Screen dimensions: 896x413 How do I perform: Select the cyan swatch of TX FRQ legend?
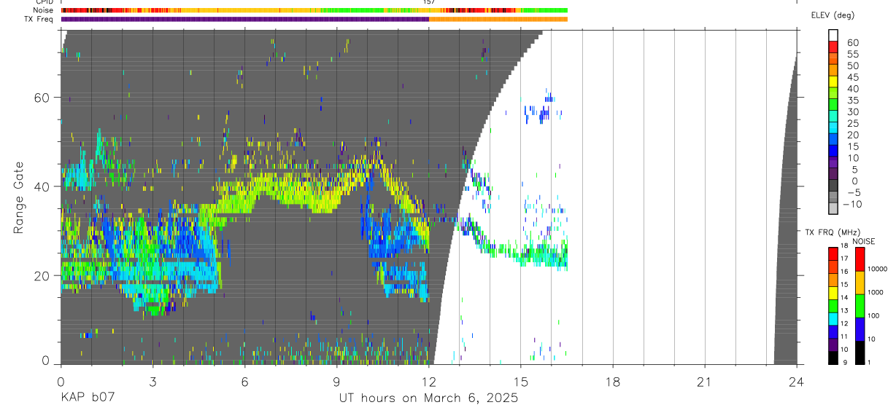[x=833, y=319]
